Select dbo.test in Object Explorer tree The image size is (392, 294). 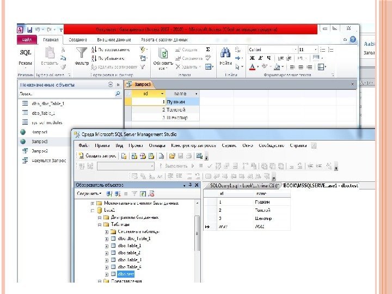126,274
